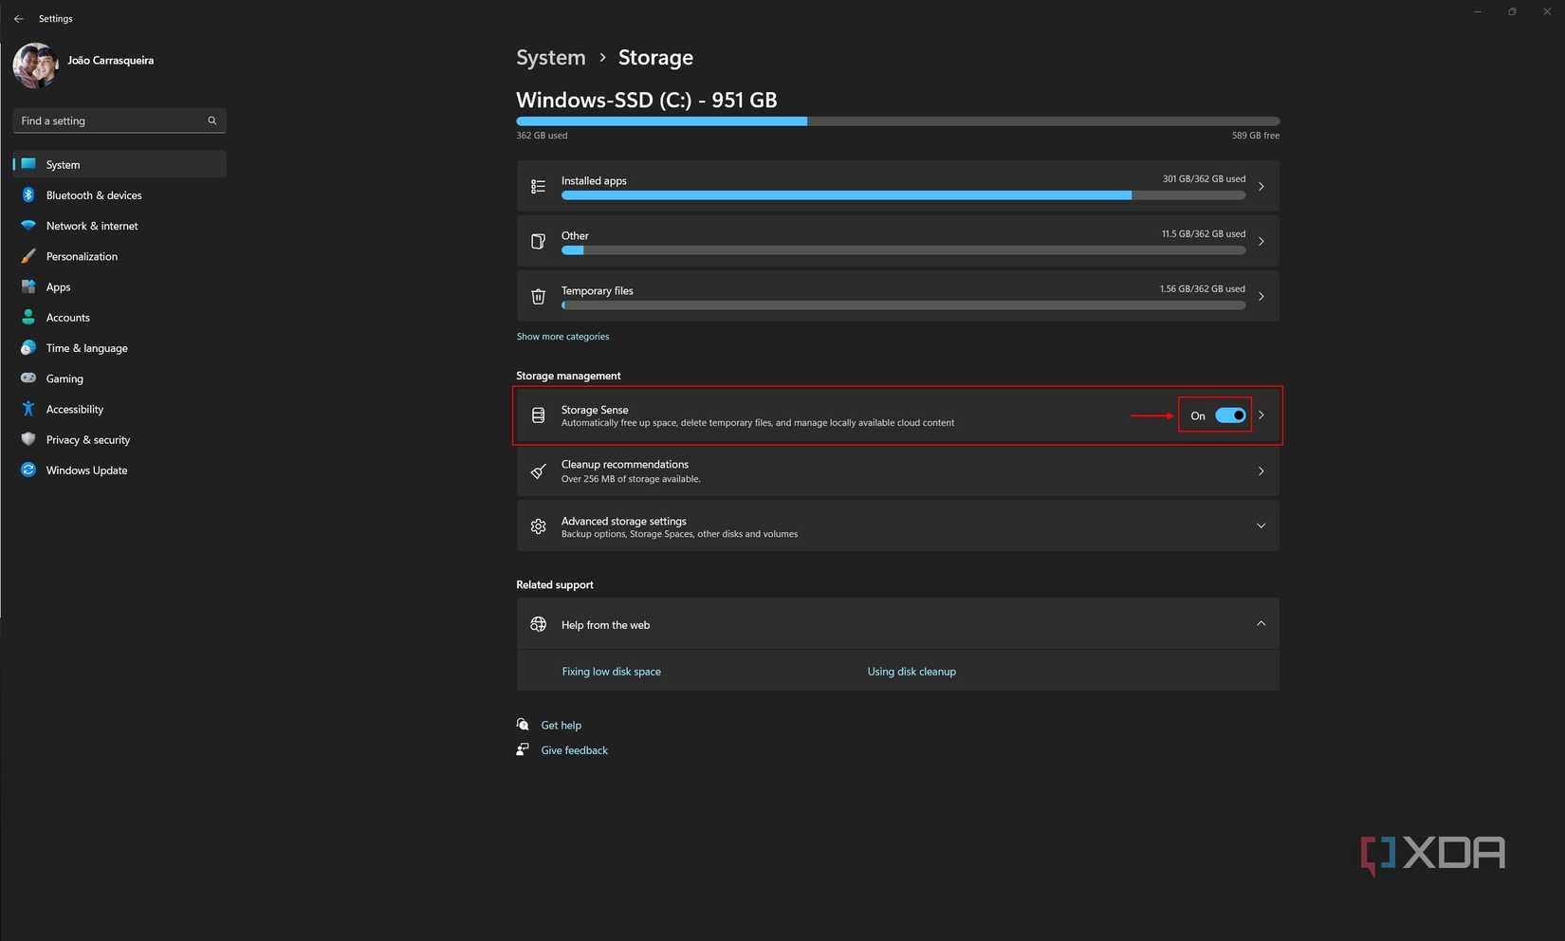The image size is (1565, 941).
Task: Open the Bluetooth & devices settings icon
Action: point(28,194)
